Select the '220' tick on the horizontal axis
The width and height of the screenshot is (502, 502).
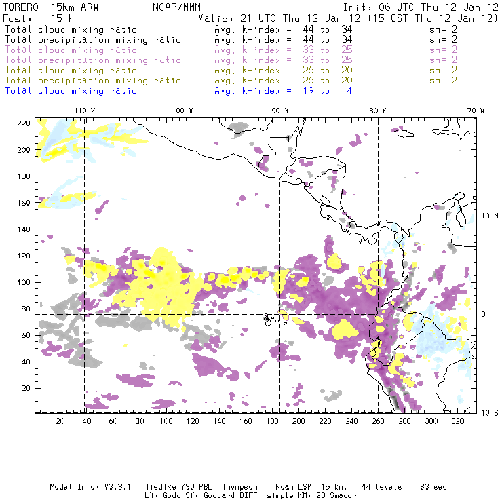(325, 421)
